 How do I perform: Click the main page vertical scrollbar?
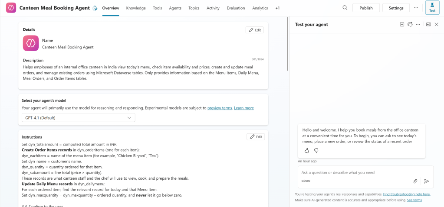pyautogui.click(x=286, y=43)
